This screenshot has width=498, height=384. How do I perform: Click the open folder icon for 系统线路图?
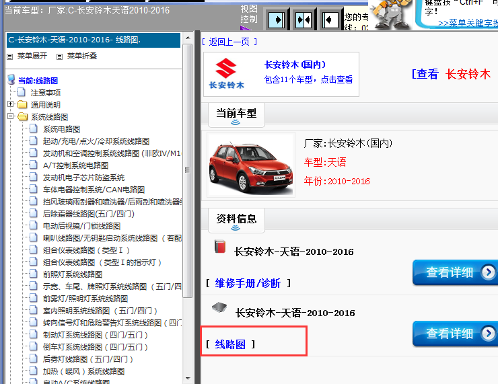click(23, 116)
